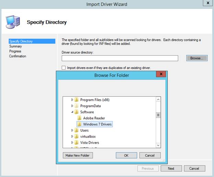Click the Software folder icon
The width and height of the screenshot is (214, 177).
click(76, 112)
